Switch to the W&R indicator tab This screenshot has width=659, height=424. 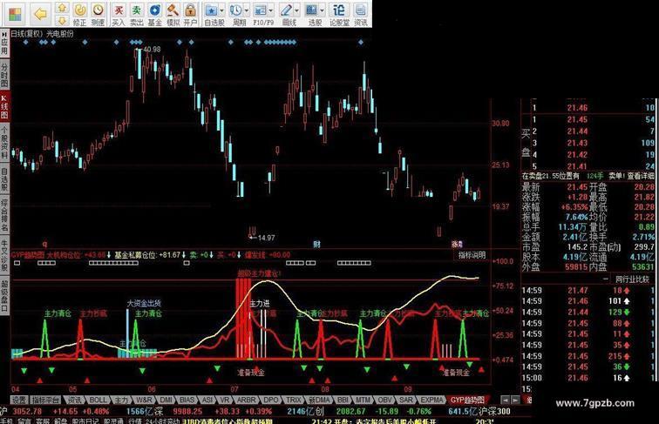click(143, 400)
